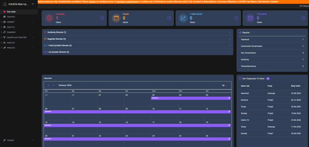Viewport: 309px width, 147px height.
Task: Go to previous month in calendar
Action: coord(49,85)
